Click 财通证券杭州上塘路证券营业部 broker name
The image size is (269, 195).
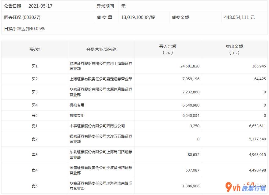(x=101, y=66)
